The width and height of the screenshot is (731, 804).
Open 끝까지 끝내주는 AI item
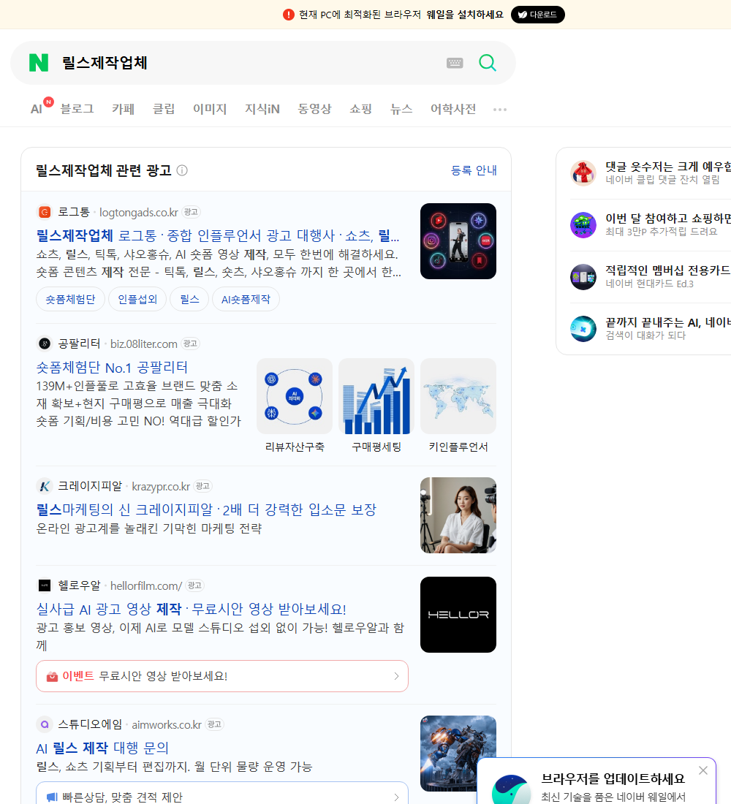[x=651, y=329]
